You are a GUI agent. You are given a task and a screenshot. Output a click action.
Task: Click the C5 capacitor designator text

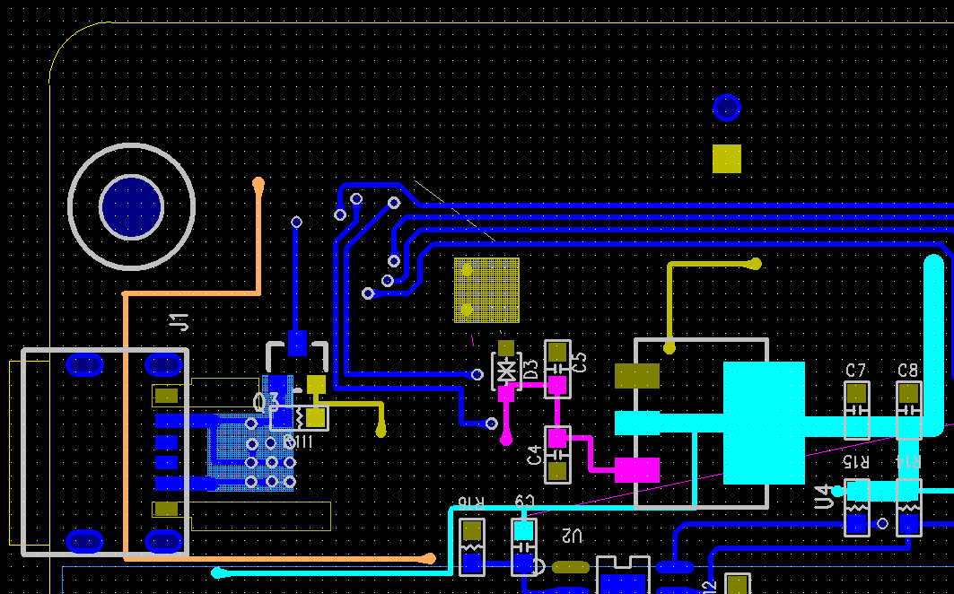click(580, 362)
